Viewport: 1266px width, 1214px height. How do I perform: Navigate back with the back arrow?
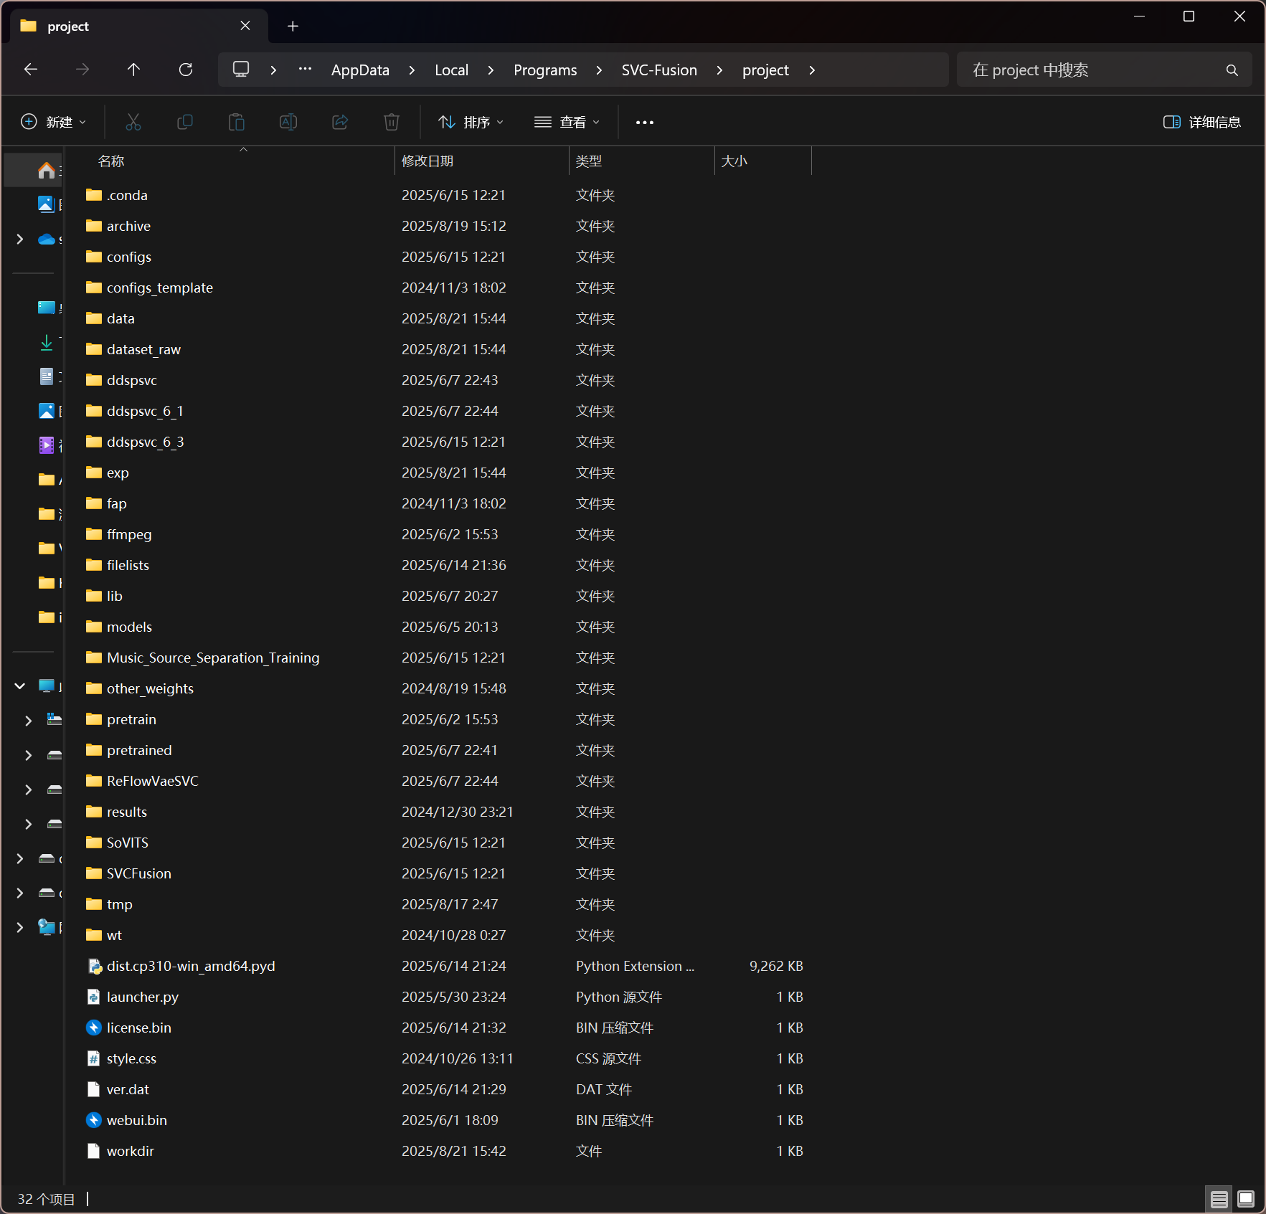[x=31, y=70]
